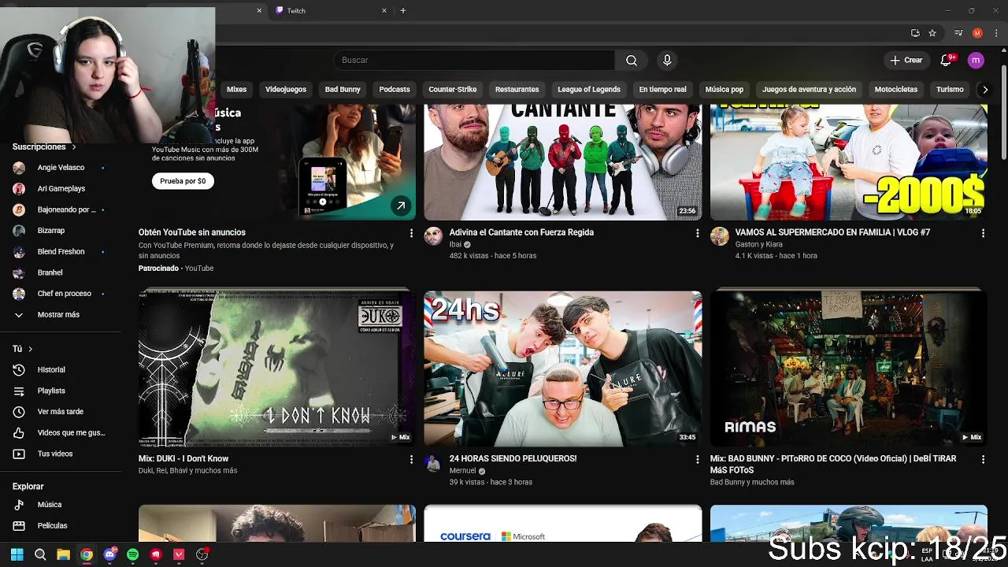
Task: Open options for Mix: DUKI video
Action: tap(411, 459)
